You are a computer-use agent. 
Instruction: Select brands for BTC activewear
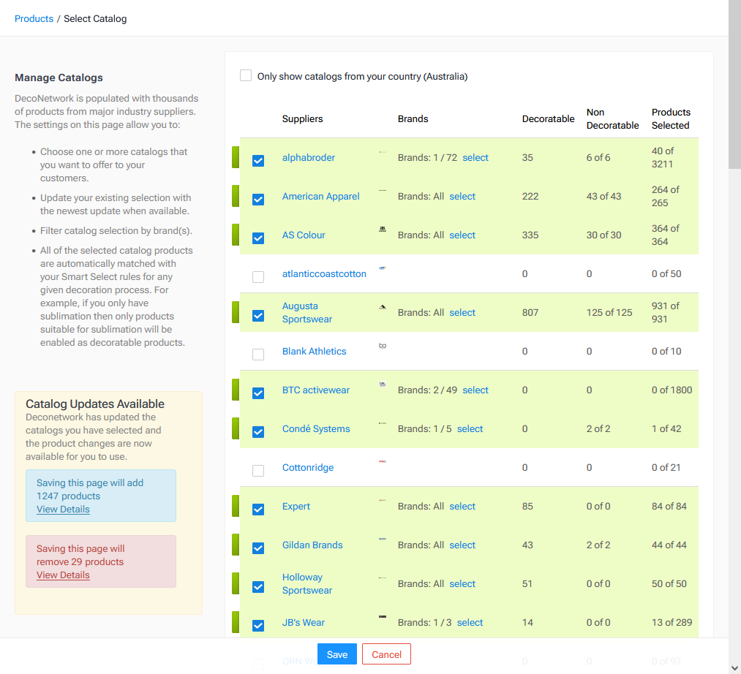coord(475,390)
